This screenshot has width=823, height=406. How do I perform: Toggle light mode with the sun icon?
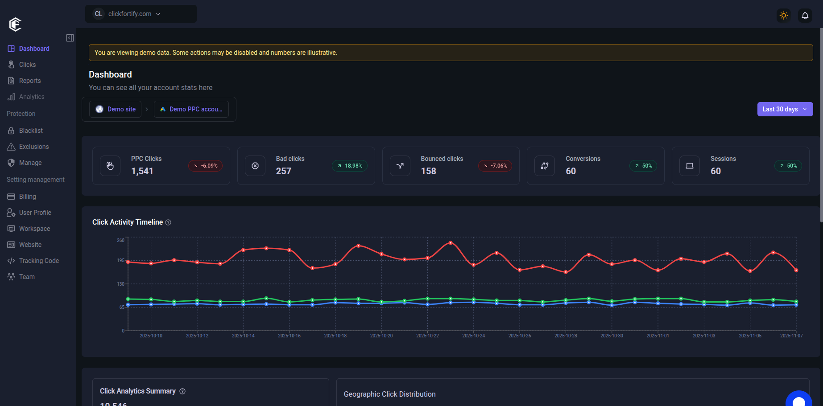click(x=783, y=16)
